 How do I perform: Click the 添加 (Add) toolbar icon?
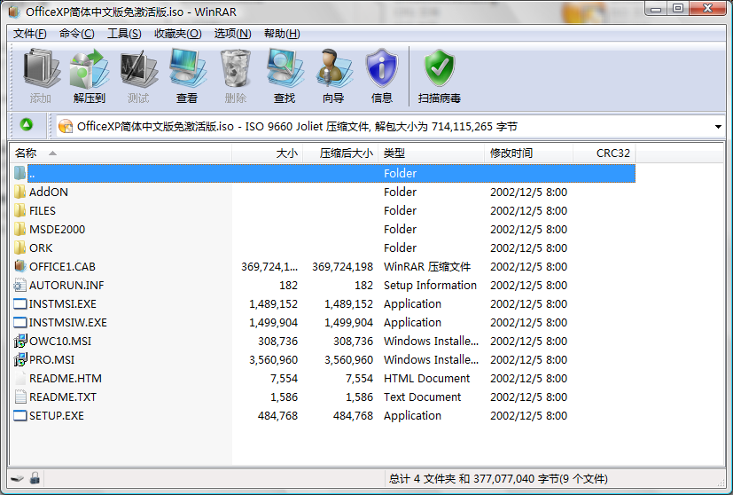click(x=41, y=69)
